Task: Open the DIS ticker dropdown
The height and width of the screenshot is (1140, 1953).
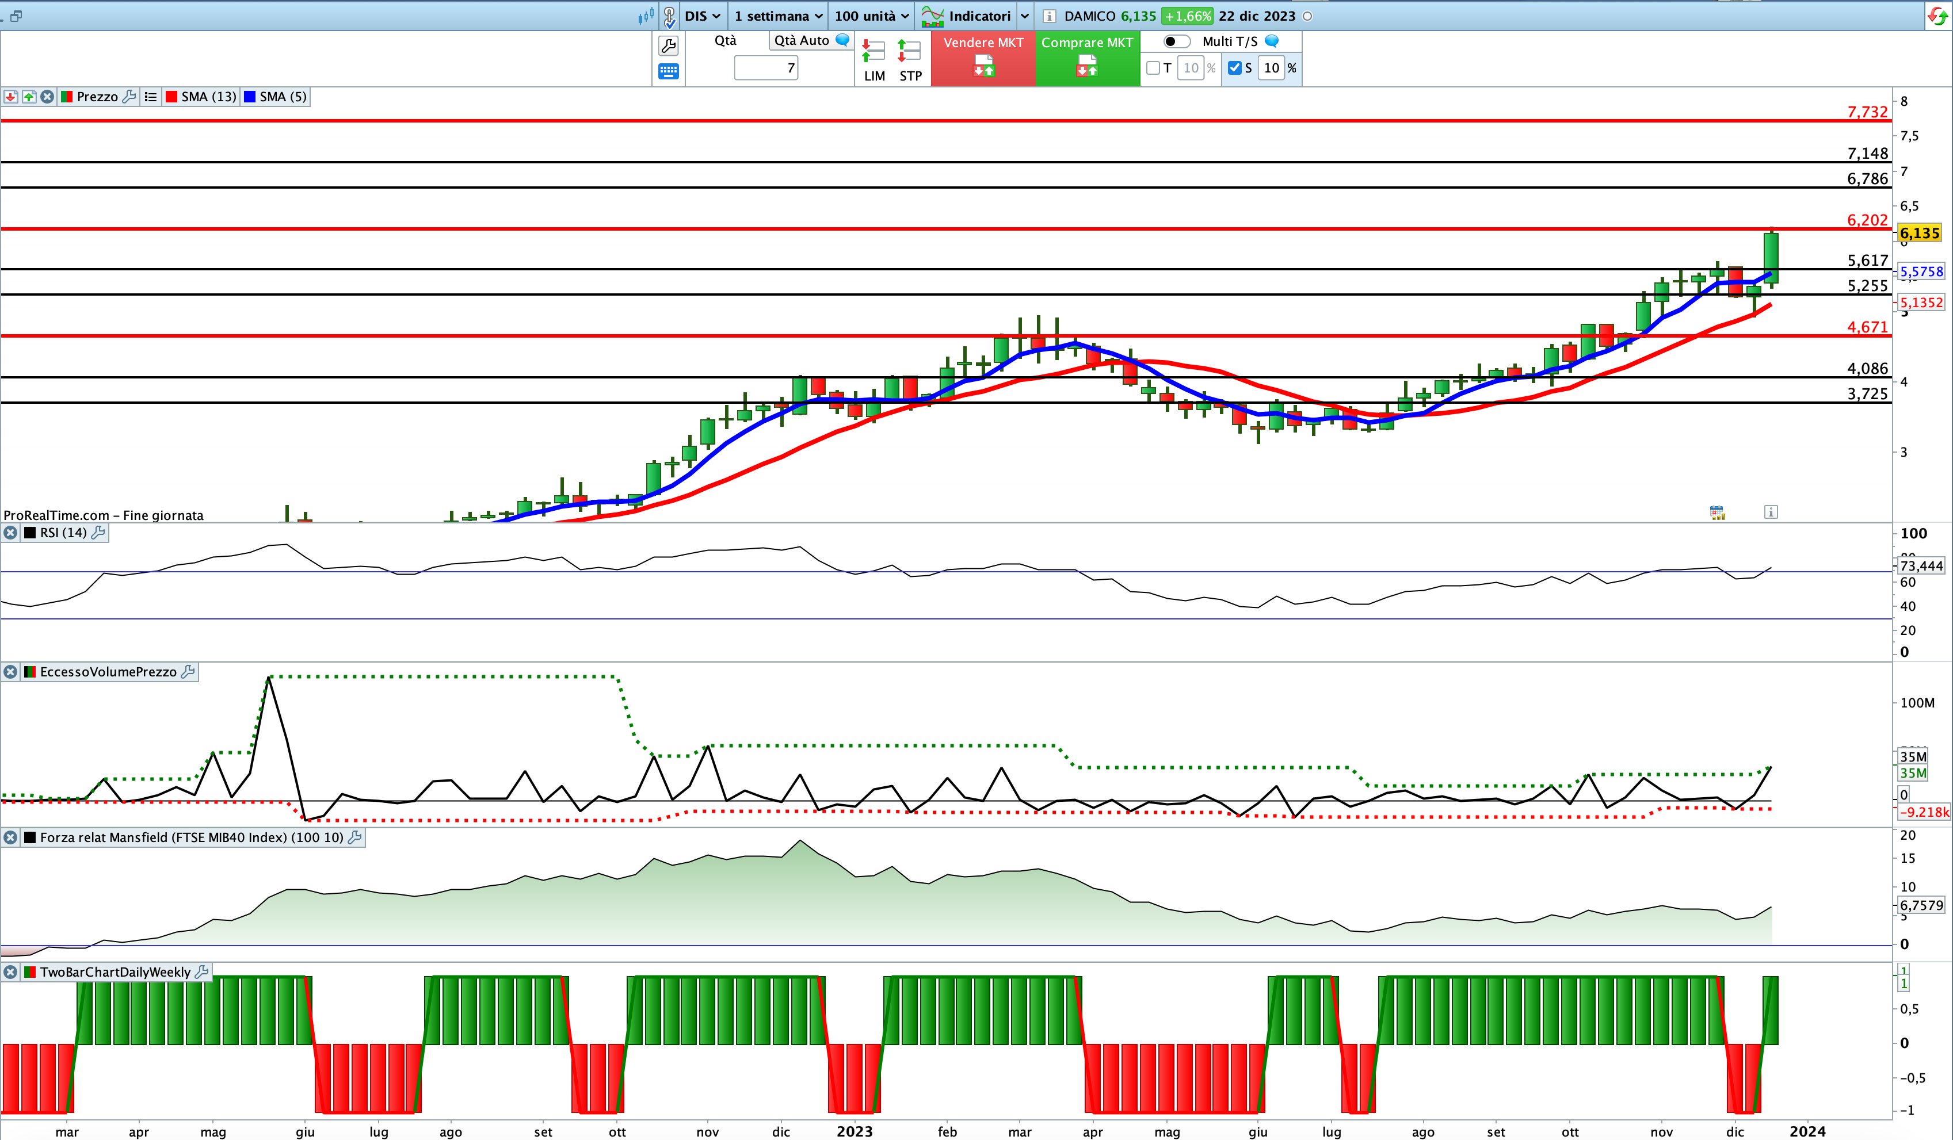Action: [702, 16]
